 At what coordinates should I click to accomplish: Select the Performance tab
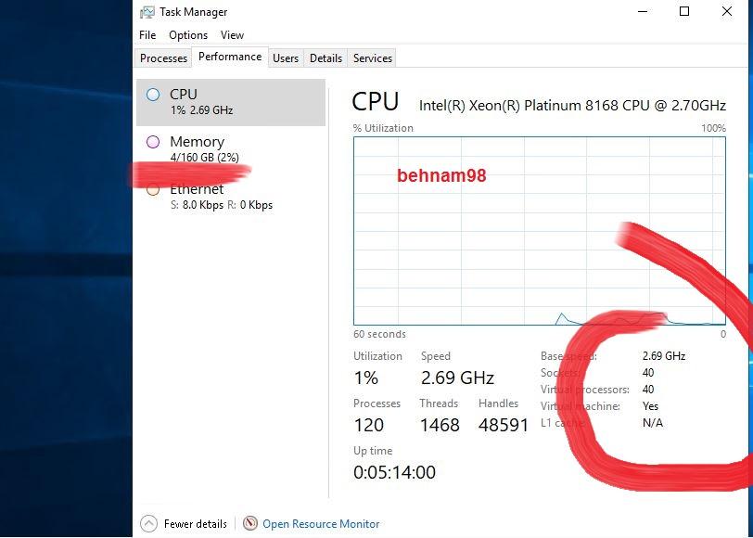coord(230,57)
